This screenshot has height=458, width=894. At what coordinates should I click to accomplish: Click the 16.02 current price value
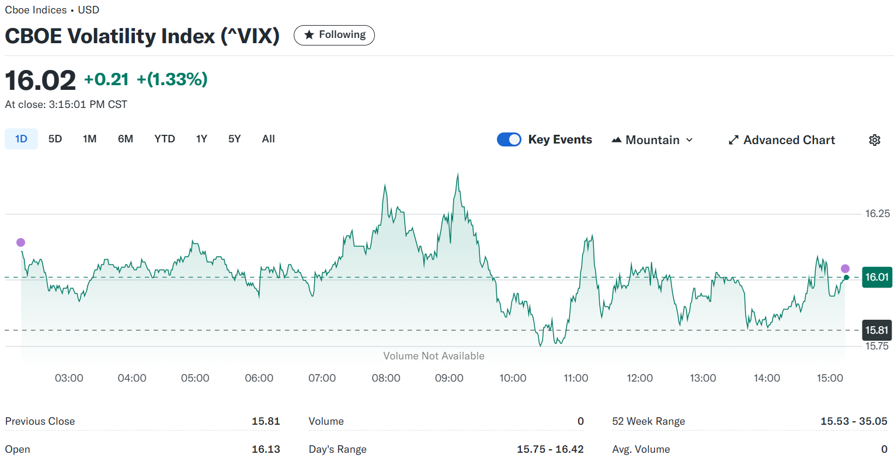pos(40,80)
